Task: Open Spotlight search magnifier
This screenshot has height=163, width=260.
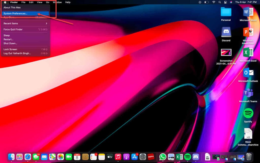Action: click(220, 2)
